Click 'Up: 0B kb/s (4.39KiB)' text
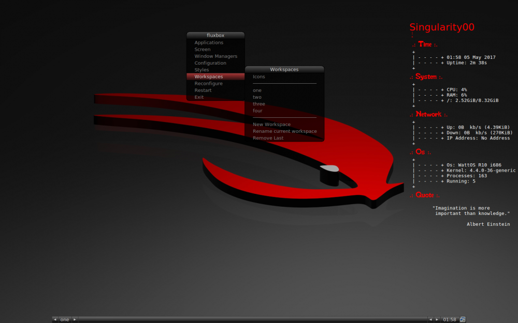 pos(478,127)
